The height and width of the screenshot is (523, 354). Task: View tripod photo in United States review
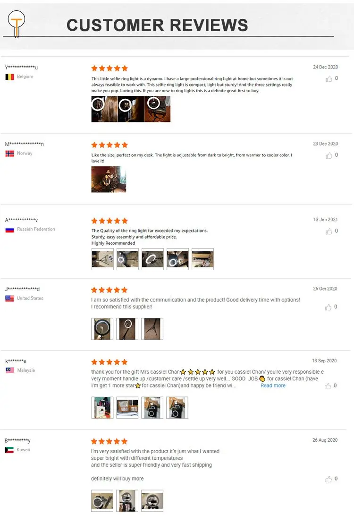(x=152, y=329)
